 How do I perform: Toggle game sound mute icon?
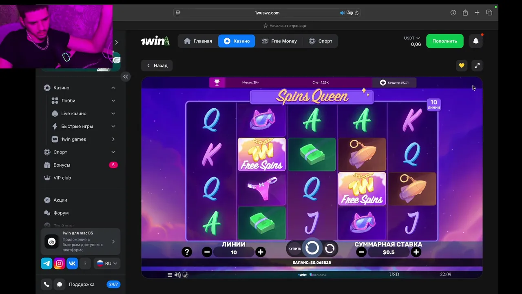click(177, 275)
